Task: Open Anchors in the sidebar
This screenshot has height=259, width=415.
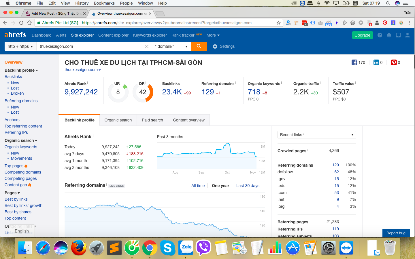Action: pos(12,120)
